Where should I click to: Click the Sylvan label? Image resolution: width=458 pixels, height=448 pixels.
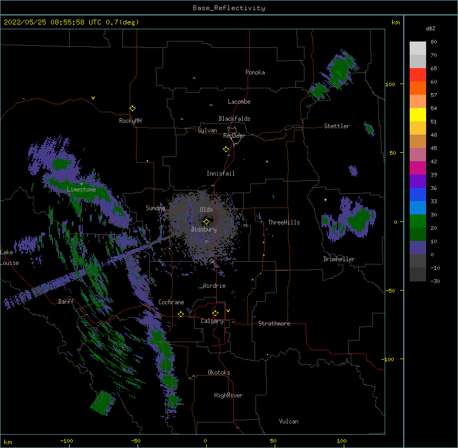coord(207,130)
